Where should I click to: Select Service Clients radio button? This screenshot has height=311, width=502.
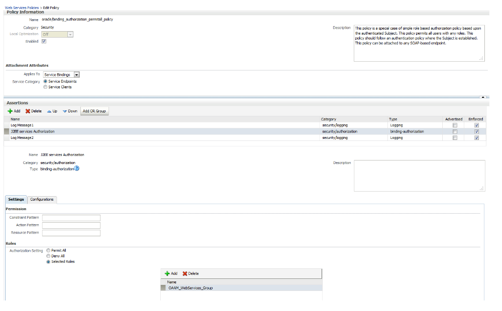pos(45,87)
